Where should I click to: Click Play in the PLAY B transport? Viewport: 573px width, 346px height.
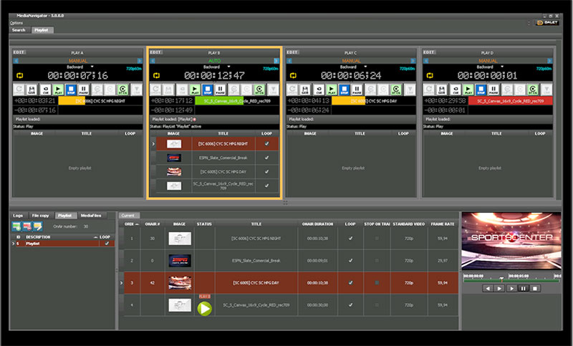pos(195,89)
